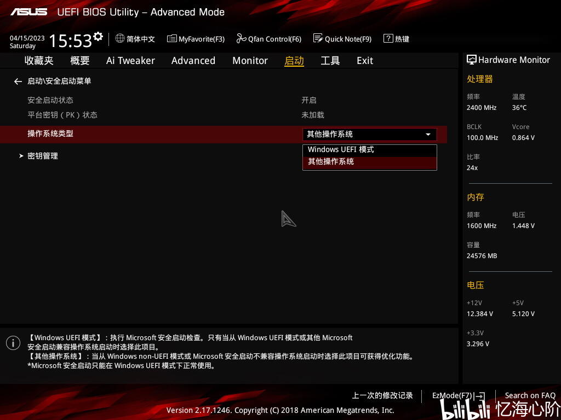Click the 3.296 V reading
Viewport: 561px width, 420px height.
pos(478,344)
